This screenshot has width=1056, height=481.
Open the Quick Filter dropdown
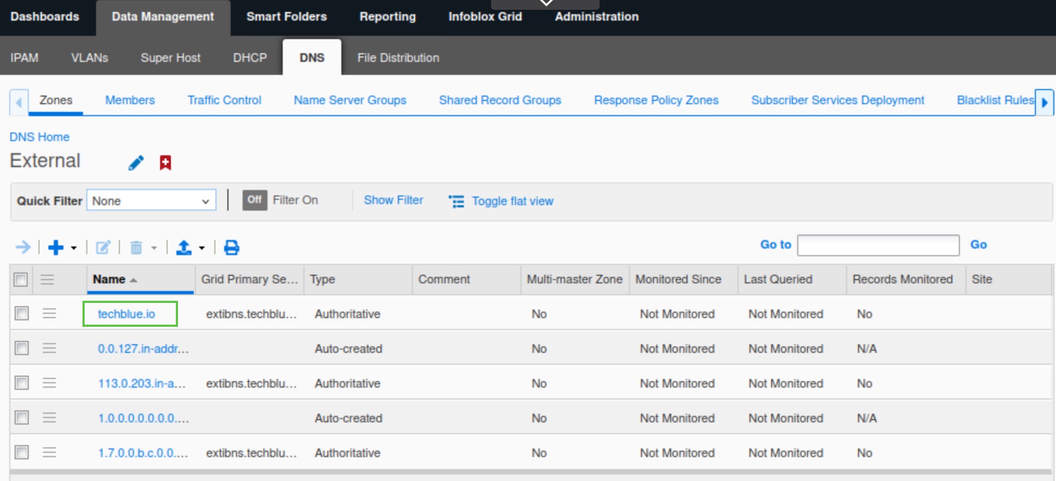click(x=151, y=200)
